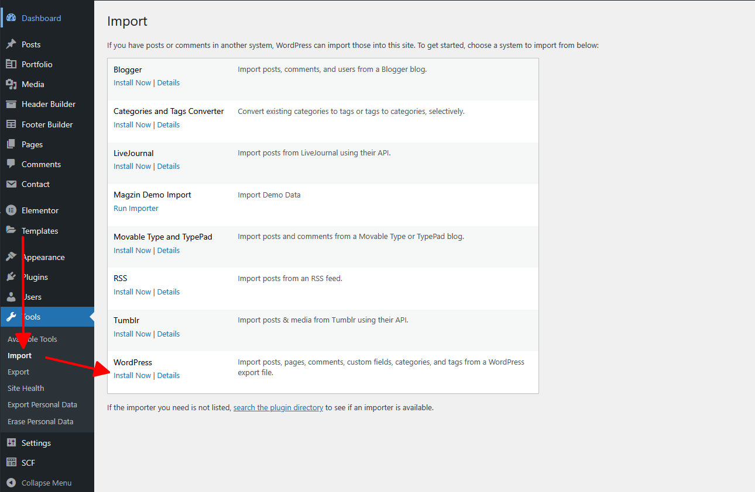Click the Contact envelope icon
The height and width of the screenshot is (492, 755).
[11, 184]
